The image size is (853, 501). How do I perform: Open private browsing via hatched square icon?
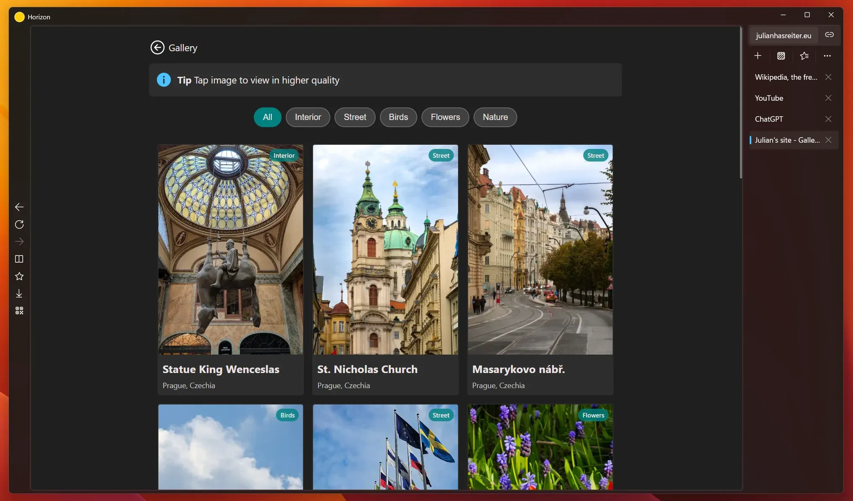(781, 56)
